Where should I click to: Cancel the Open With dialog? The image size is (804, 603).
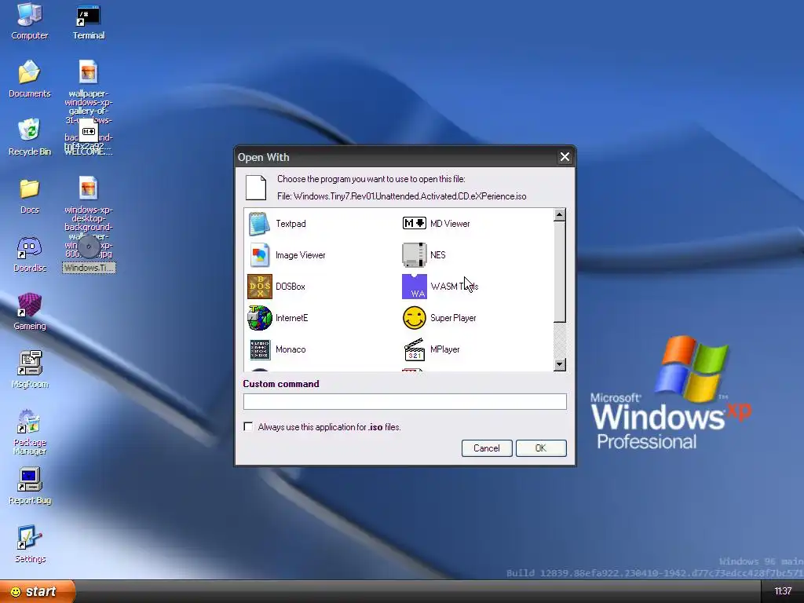click(486, 448)
